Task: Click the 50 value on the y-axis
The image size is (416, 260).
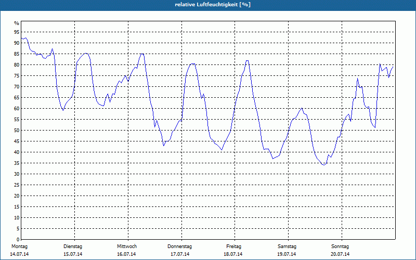Action: click(17, 131)
